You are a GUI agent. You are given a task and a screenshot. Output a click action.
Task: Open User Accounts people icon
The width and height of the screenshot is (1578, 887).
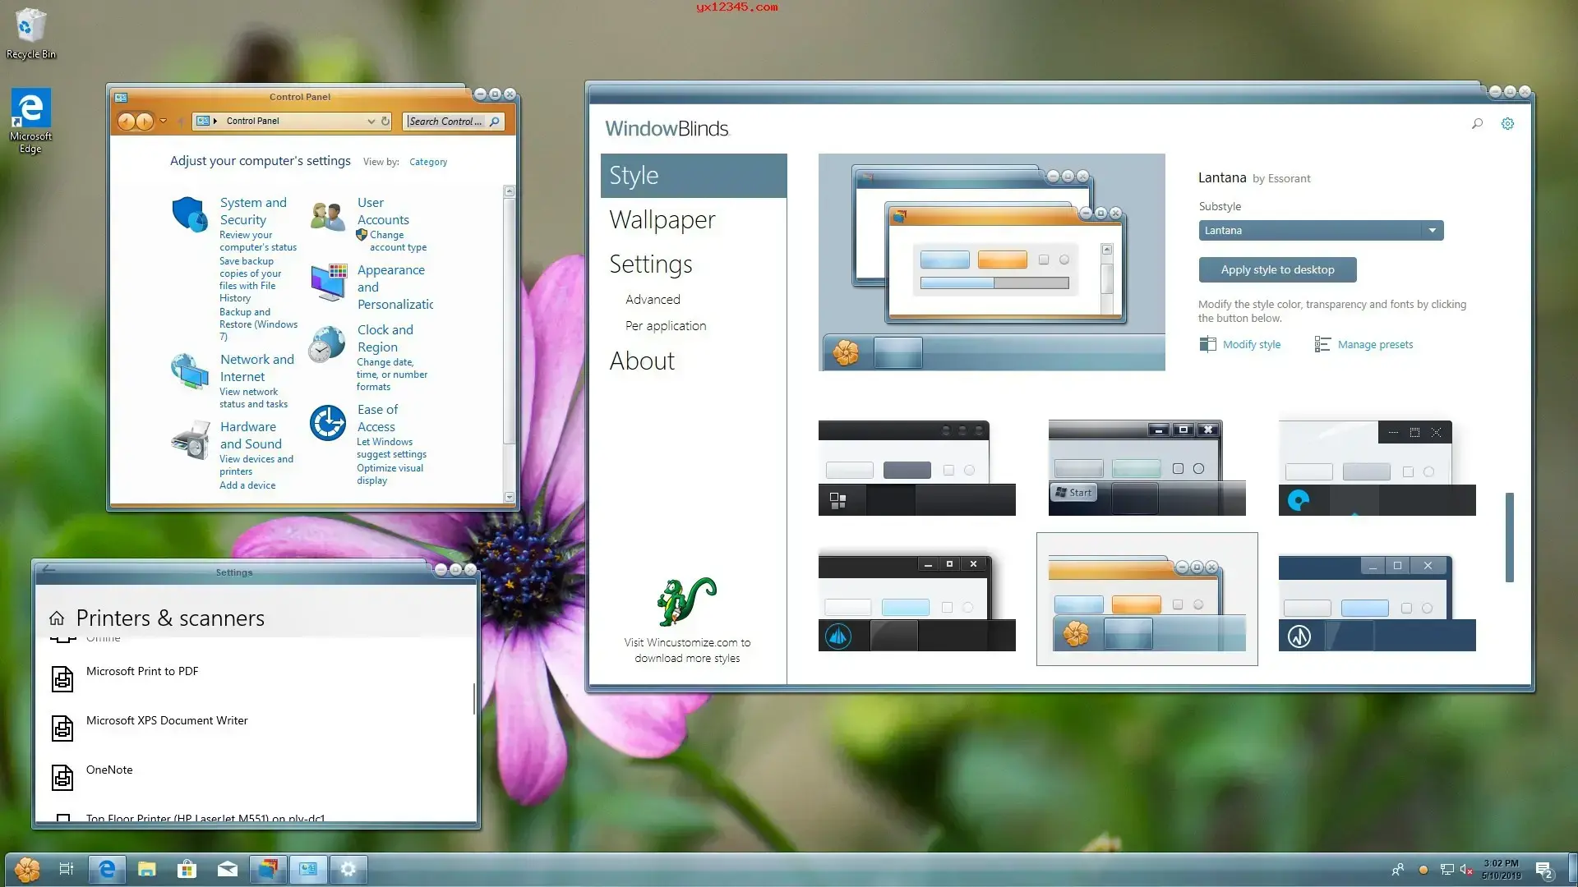[x=327, y=215]
